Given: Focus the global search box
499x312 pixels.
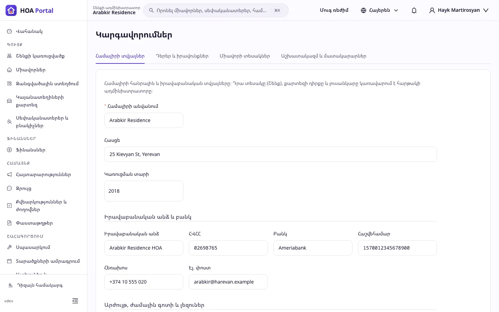Looking at the screenshot, I should click(x=216, y=10).
